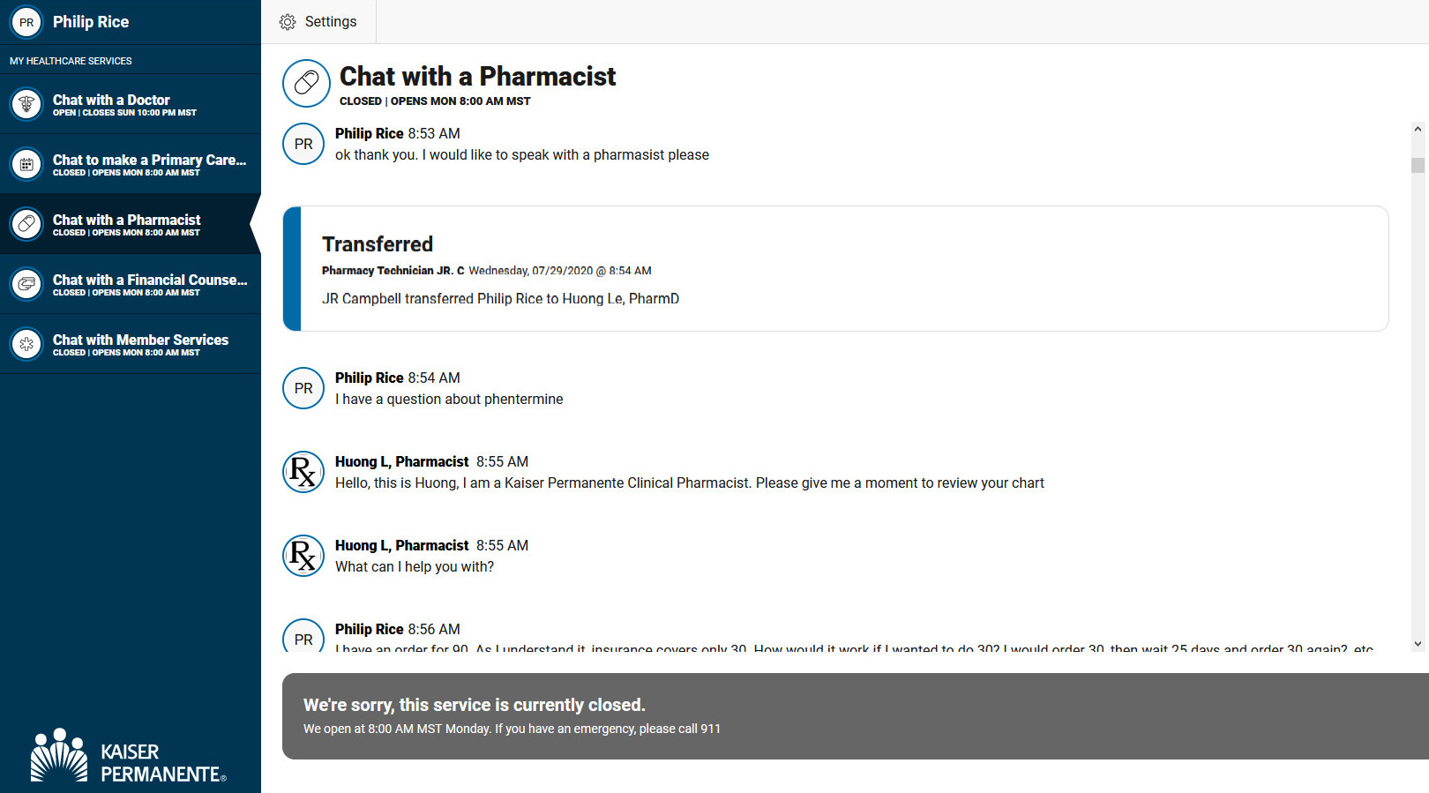Click the large pill icon beside chat title
The image size is (1429, 793).
point(306,83)
